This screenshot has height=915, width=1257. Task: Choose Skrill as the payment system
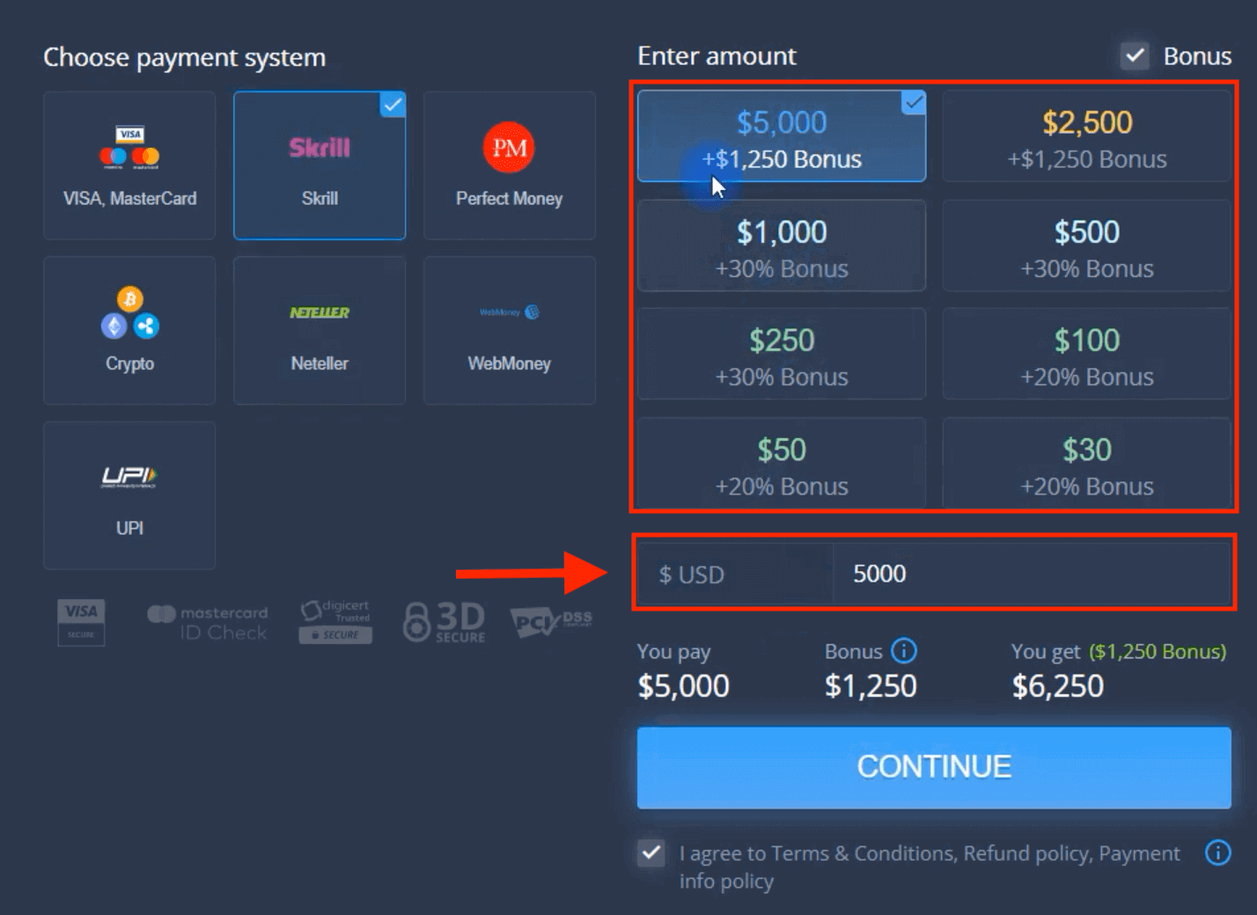coord(319,165)
